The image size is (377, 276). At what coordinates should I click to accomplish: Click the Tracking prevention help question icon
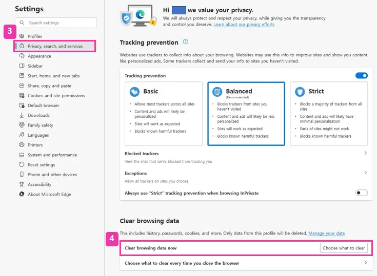(186, 42)
